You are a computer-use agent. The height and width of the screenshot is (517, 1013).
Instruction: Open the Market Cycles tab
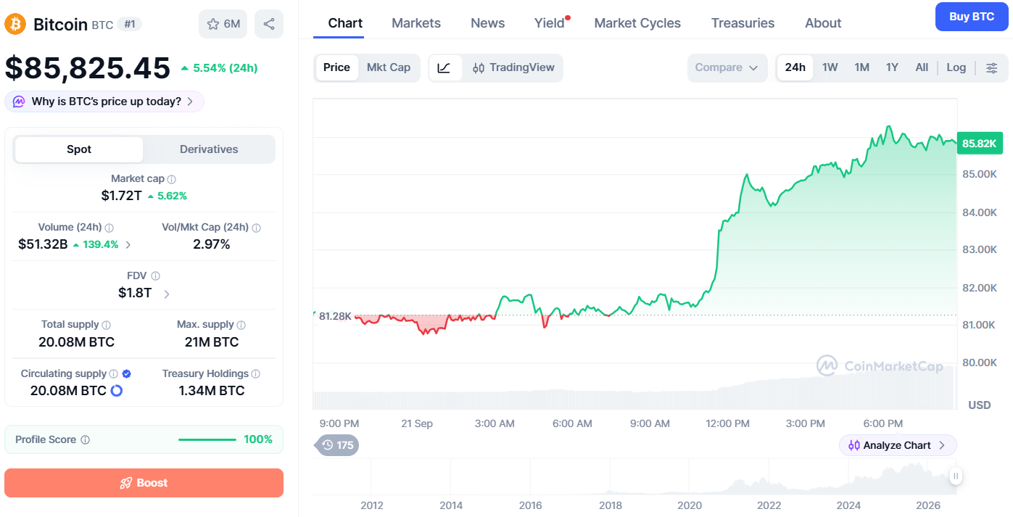coord(637,23)
